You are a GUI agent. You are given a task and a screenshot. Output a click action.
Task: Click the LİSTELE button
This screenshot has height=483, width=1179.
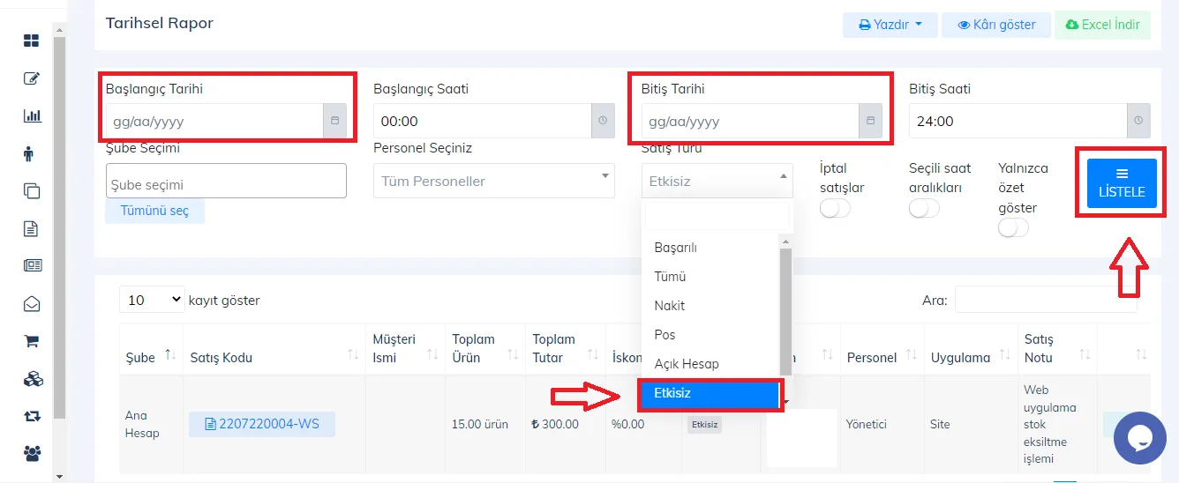(1122, 183)
